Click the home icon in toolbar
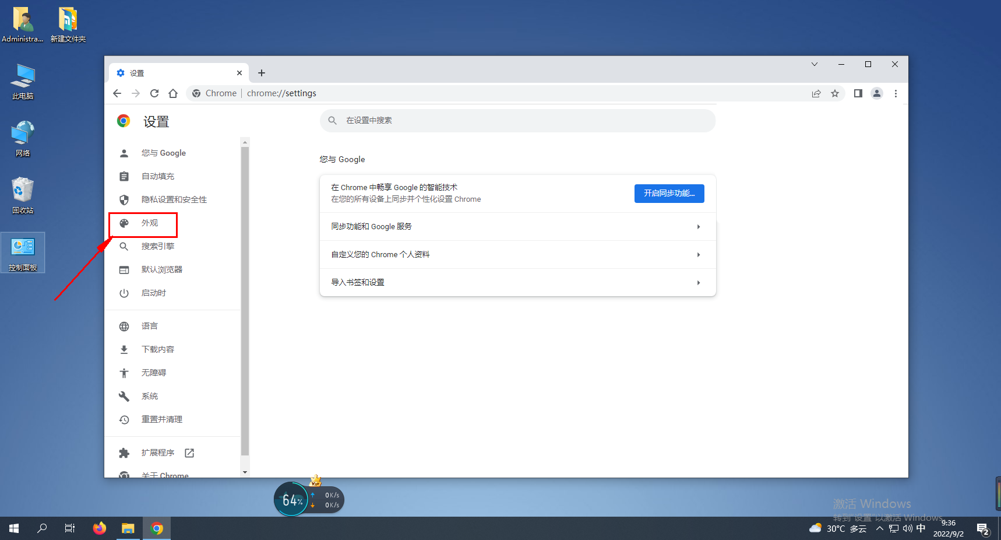Image resolution: width=1001 pixels, height=540 pixels. (173, 93)
